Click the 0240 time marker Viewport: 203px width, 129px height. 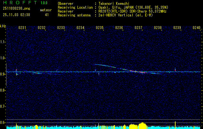coord(196,28)
